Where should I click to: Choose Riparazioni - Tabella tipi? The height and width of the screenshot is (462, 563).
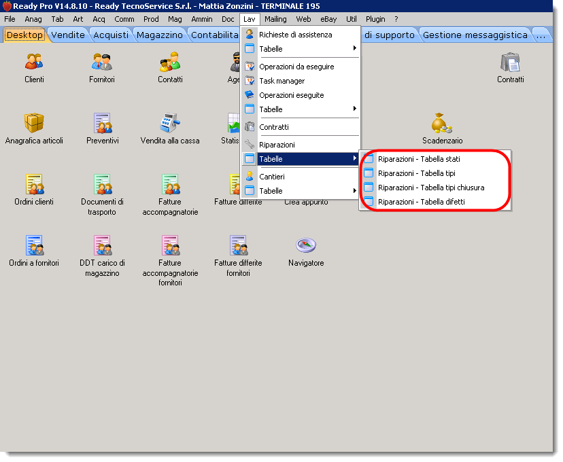(x=417, y=173)
